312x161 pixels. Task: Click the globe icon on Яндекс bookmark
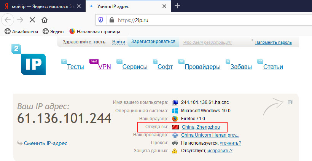[x=46, y=32]
